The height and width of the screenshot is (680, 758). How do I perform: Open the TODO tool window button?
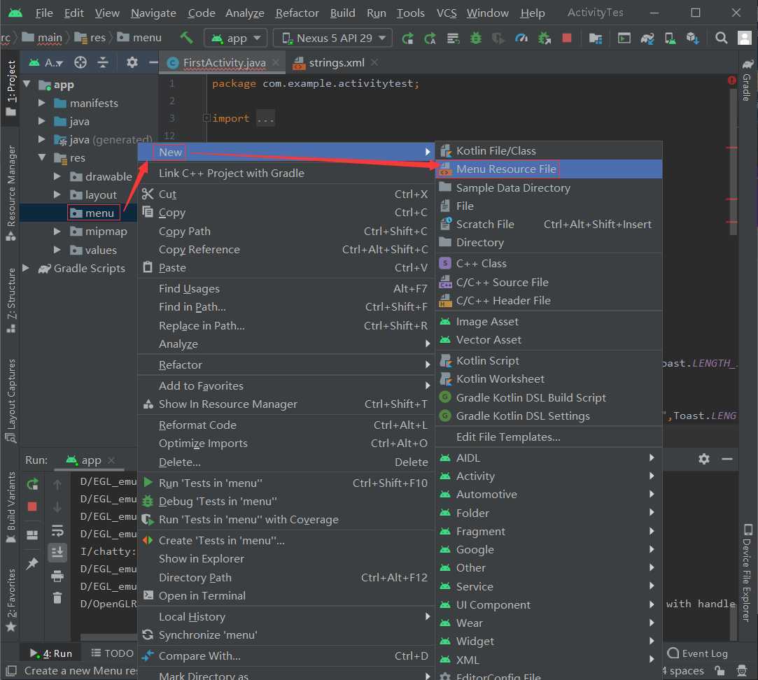(x=112, y=653)
